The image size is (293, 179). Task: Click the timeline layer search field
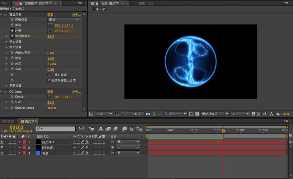point(55,128)
